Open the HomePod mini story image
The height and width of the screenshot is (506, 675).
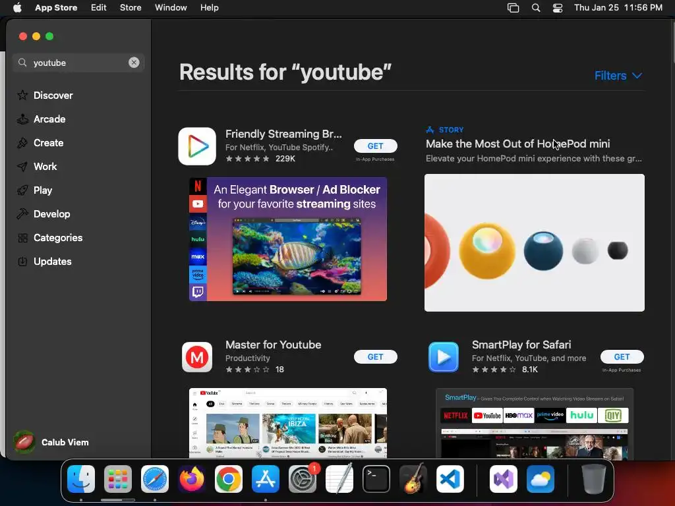point(534,242)
